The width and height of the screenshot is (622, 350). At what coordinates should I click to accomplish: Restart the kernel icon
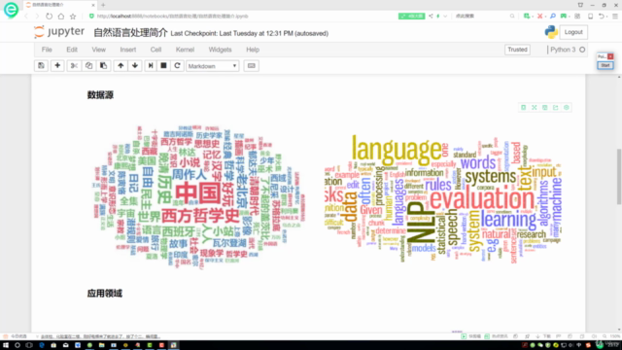click(x=177, y=66)
